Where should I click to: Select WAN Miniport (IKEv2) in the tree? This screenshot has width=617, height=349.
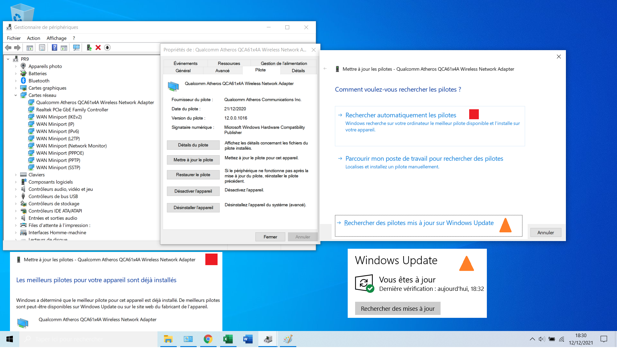(x=59, y=117)
